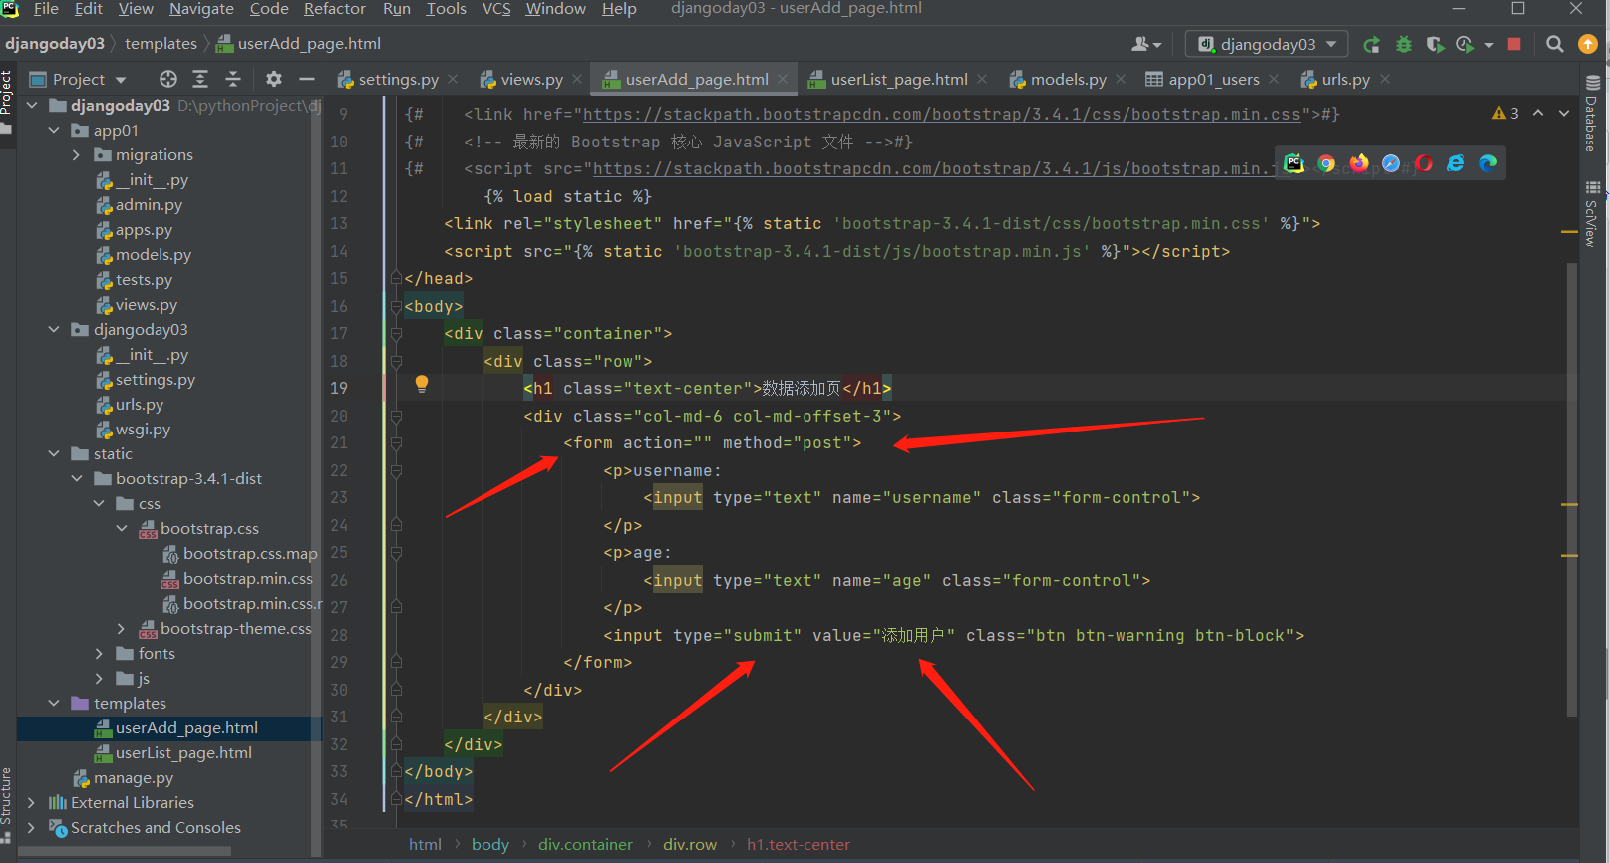The height and width of the screenshot is (863, 1610).
Task: Close the urls.py tab
Action: point(1385,79)
